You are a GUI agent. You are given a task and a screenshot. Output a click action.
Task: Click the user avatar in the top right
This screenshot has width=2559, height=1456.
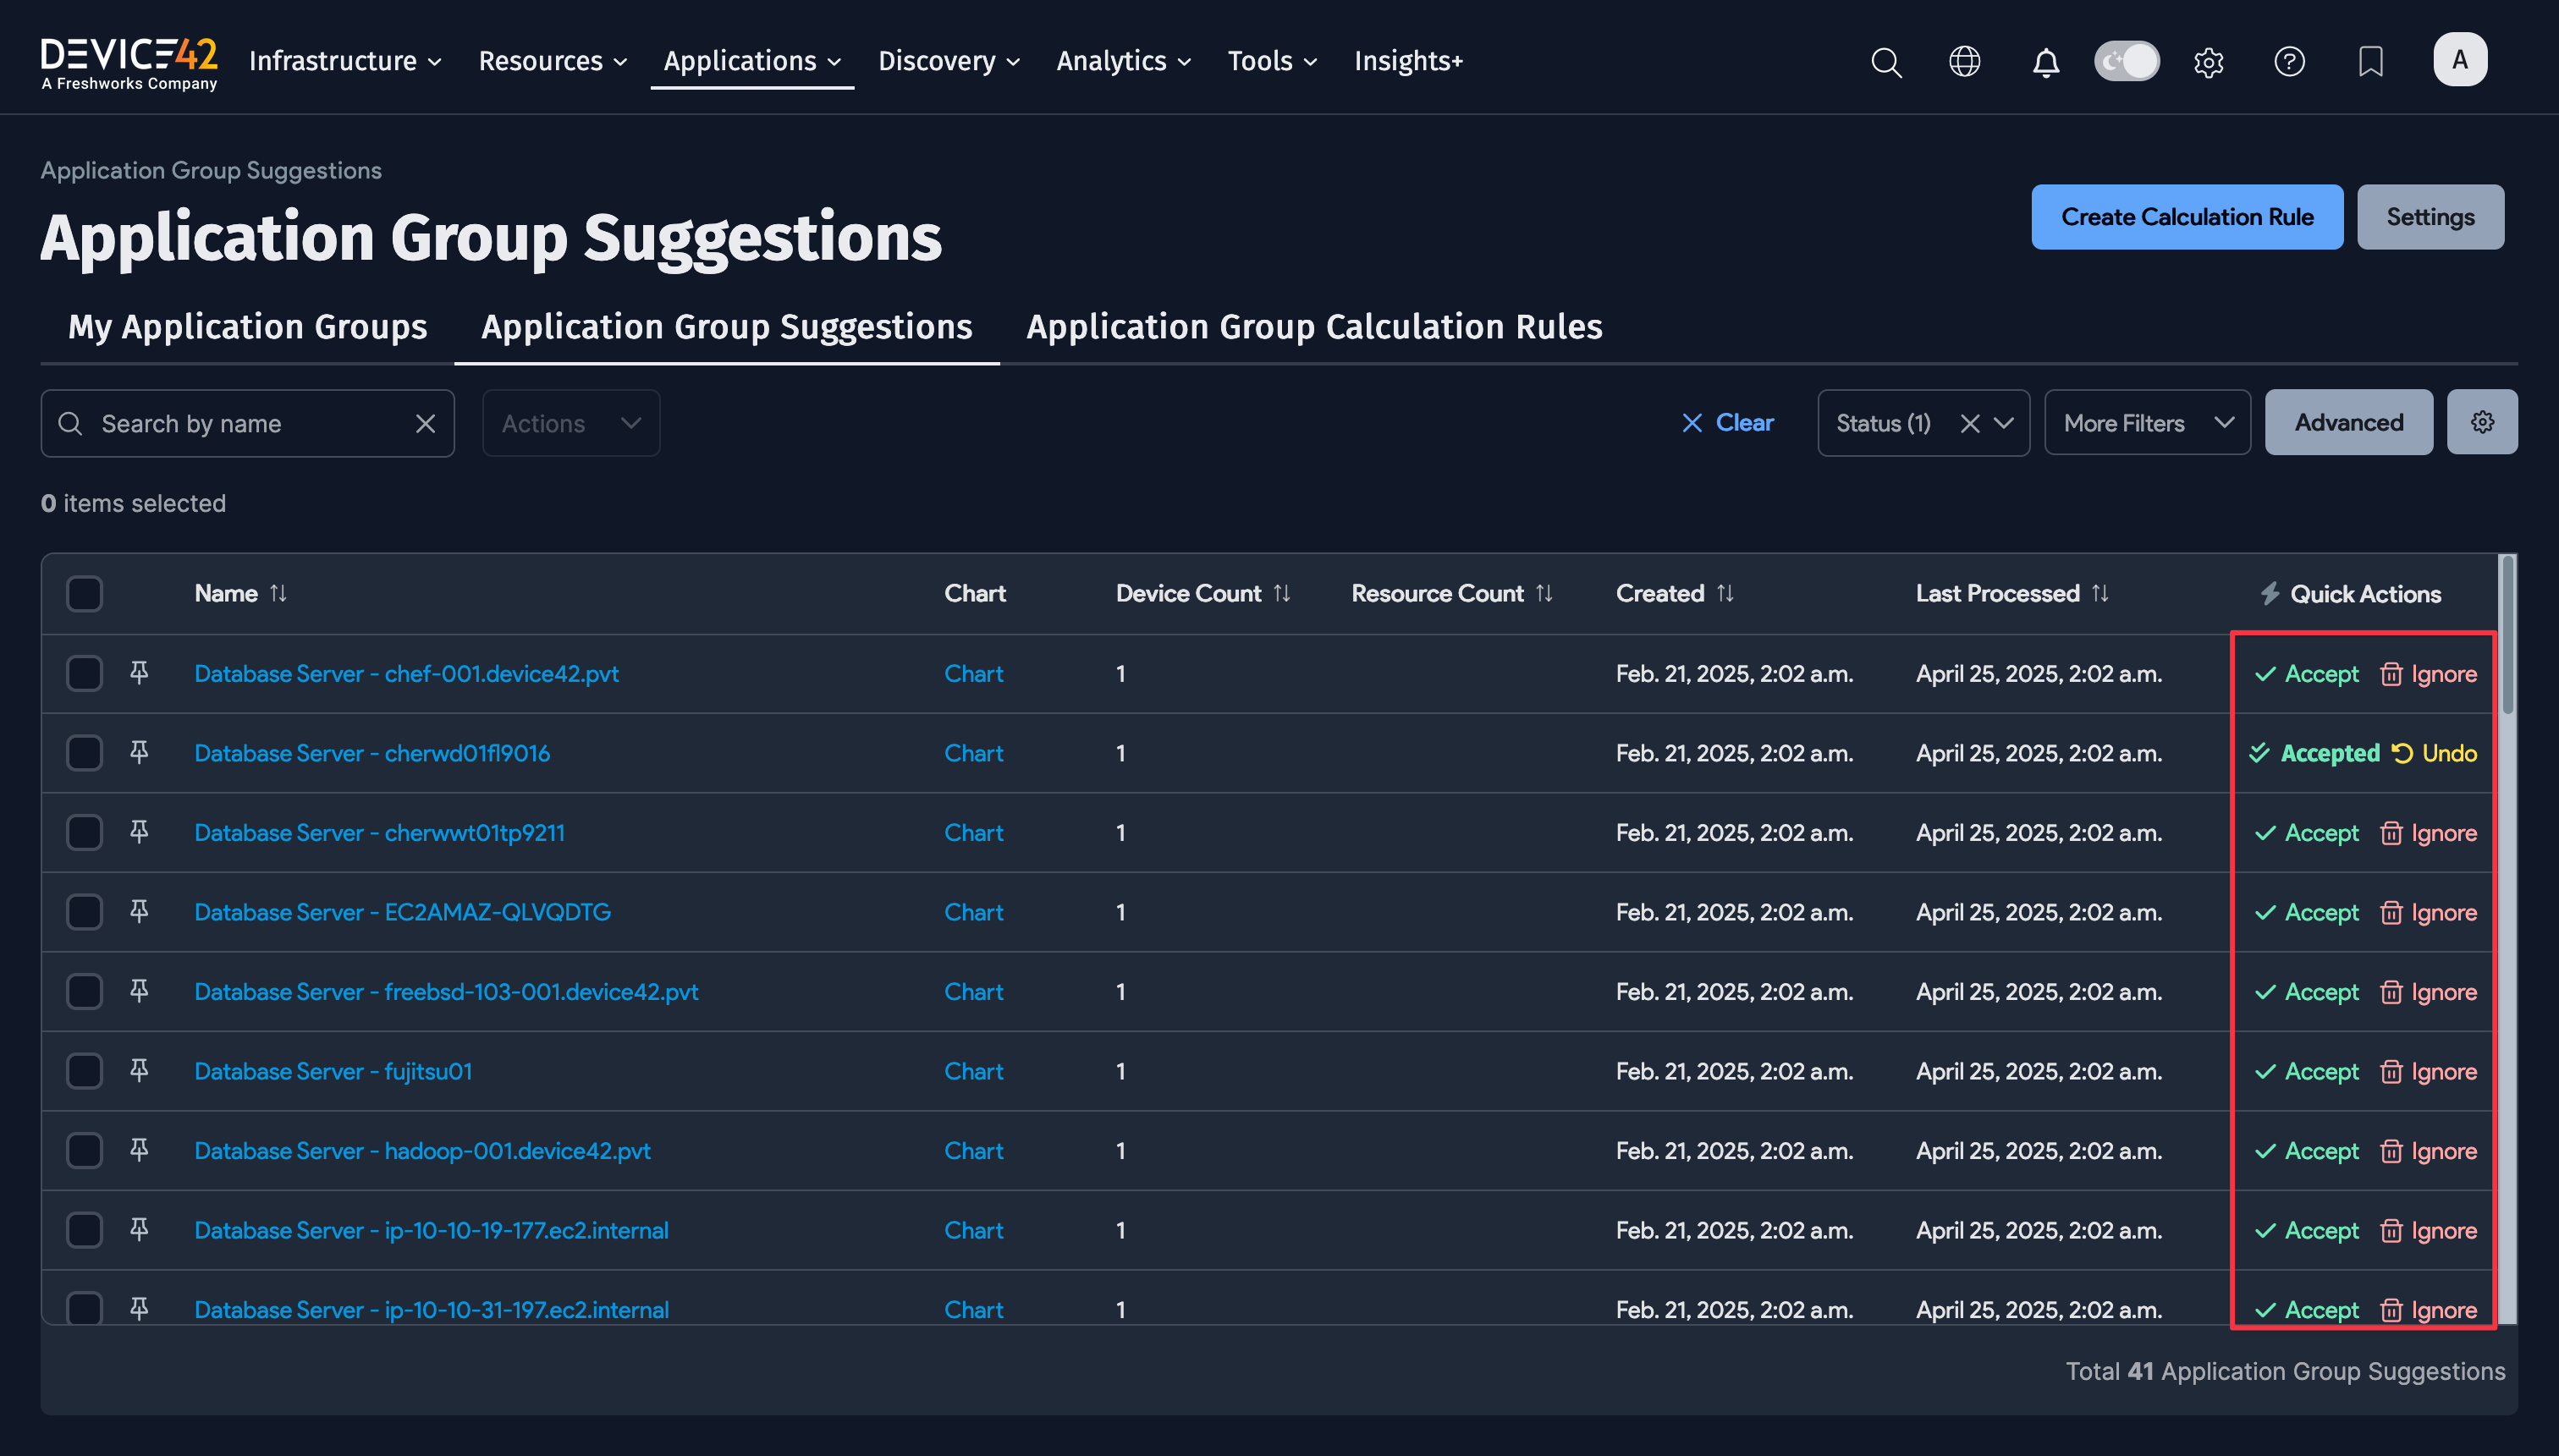click(x=2459, y=59)
